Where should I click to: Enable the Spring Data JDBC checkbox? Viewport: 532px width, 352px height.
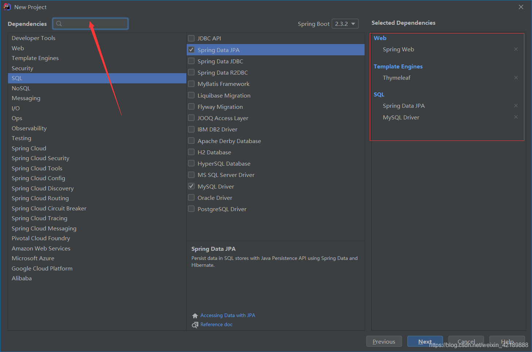coord(191,61)
